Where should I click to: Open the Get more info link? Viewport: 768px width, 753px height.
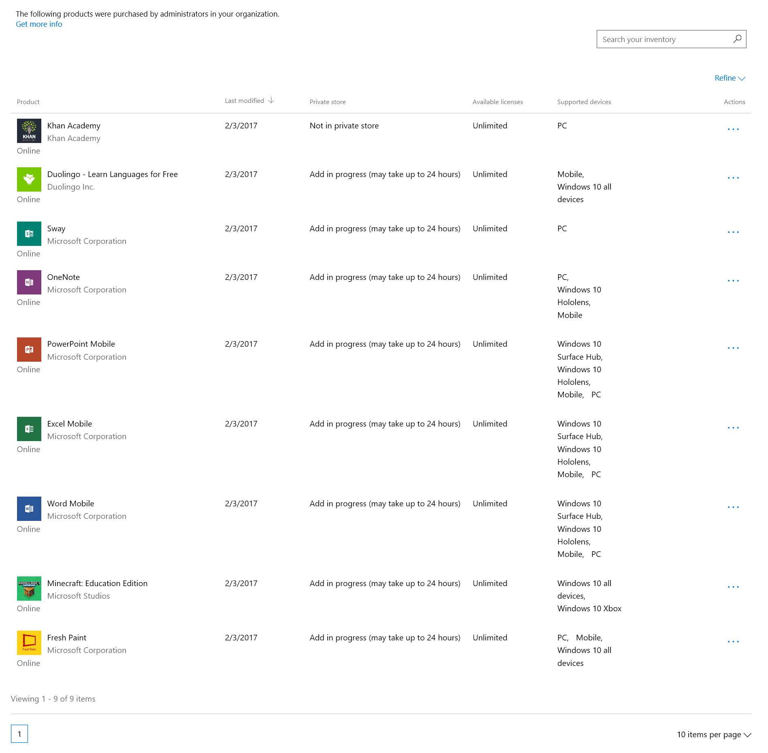point(39,24)
